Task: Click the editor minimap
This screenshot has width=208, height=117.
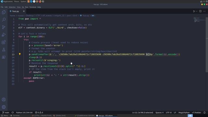Action: (199, 19)
